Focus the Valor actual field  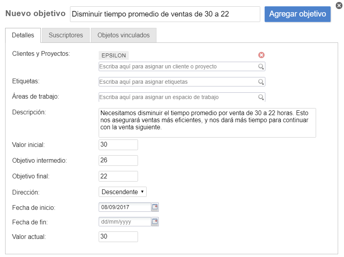coord(118,237)
